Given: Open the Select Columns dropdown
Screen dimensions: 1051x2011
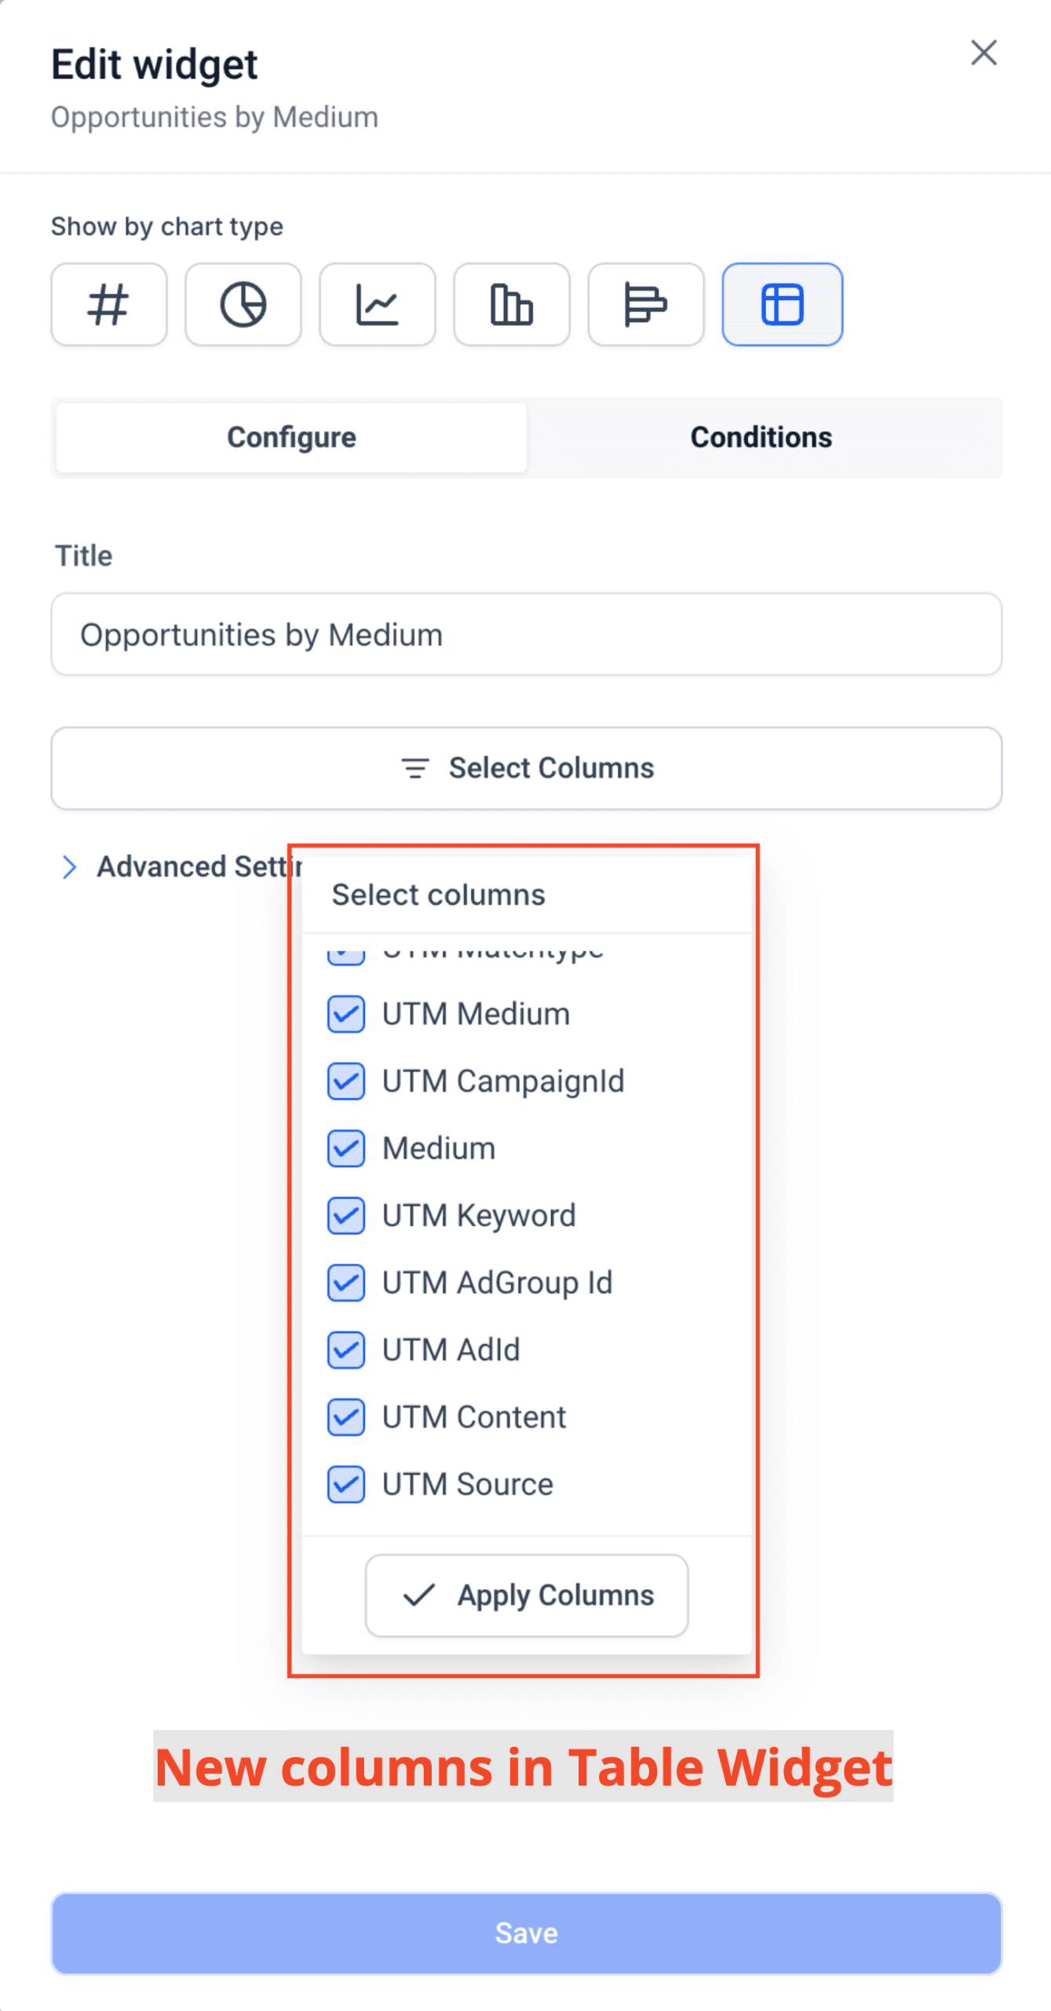Looking at the screenshot, I should pos(527,768).
